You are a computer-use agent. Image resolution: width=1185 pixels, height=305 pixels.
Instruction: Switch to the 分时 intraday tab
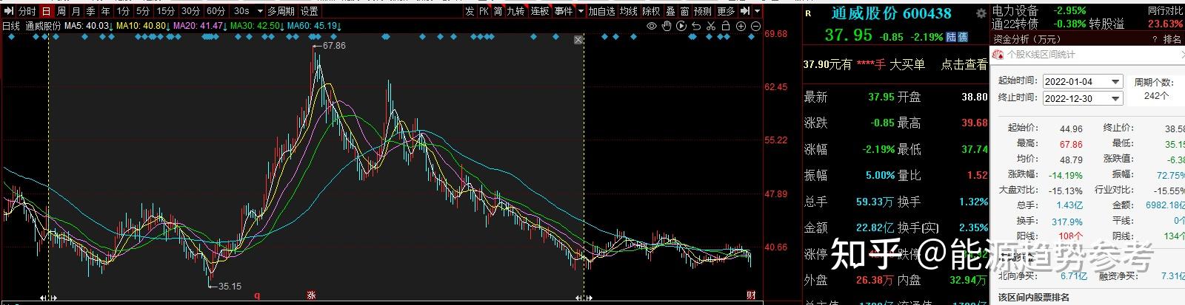pyautogui.click(x=26, y=11)
